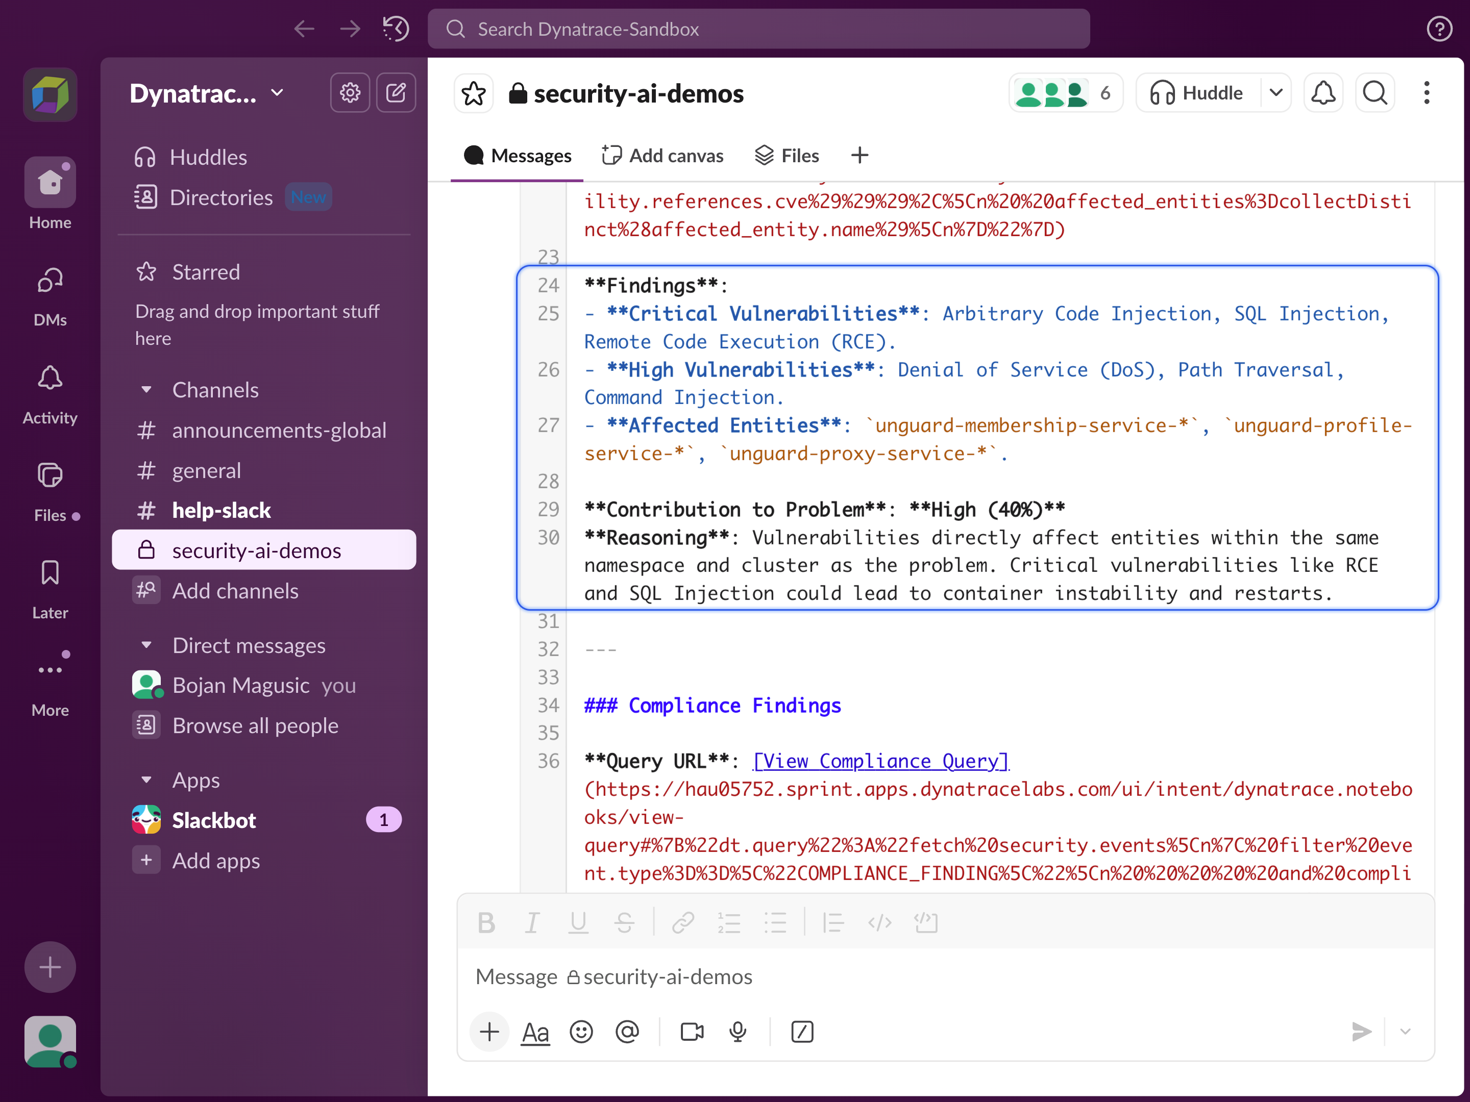Switch to the Files tab

point(787,156)
